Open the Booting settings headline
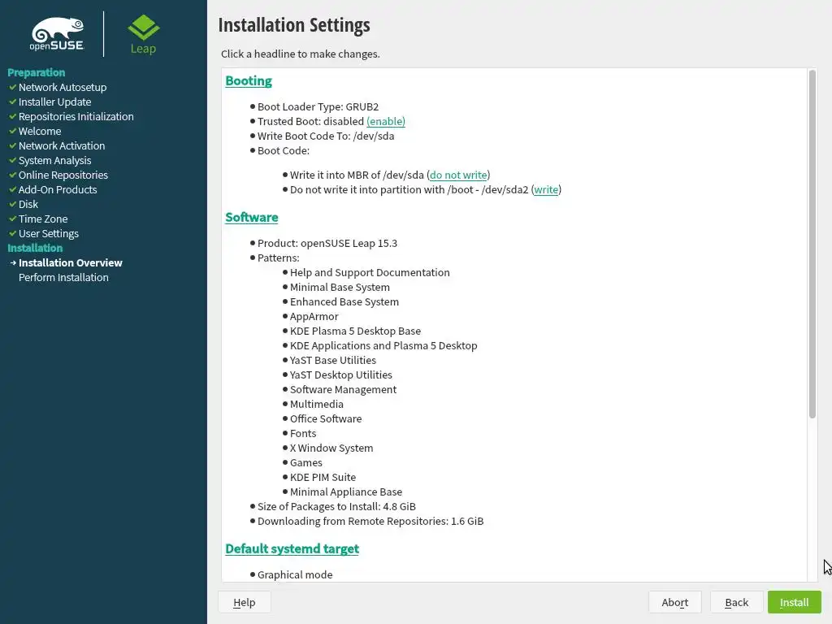The height and width of the screenshot is (624, 832). tap(249, 80)
